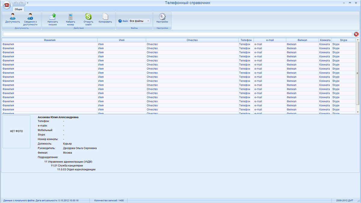The image size is (361, 203).
Task: Click the Файлы ribbon group label
Action: 134,28
